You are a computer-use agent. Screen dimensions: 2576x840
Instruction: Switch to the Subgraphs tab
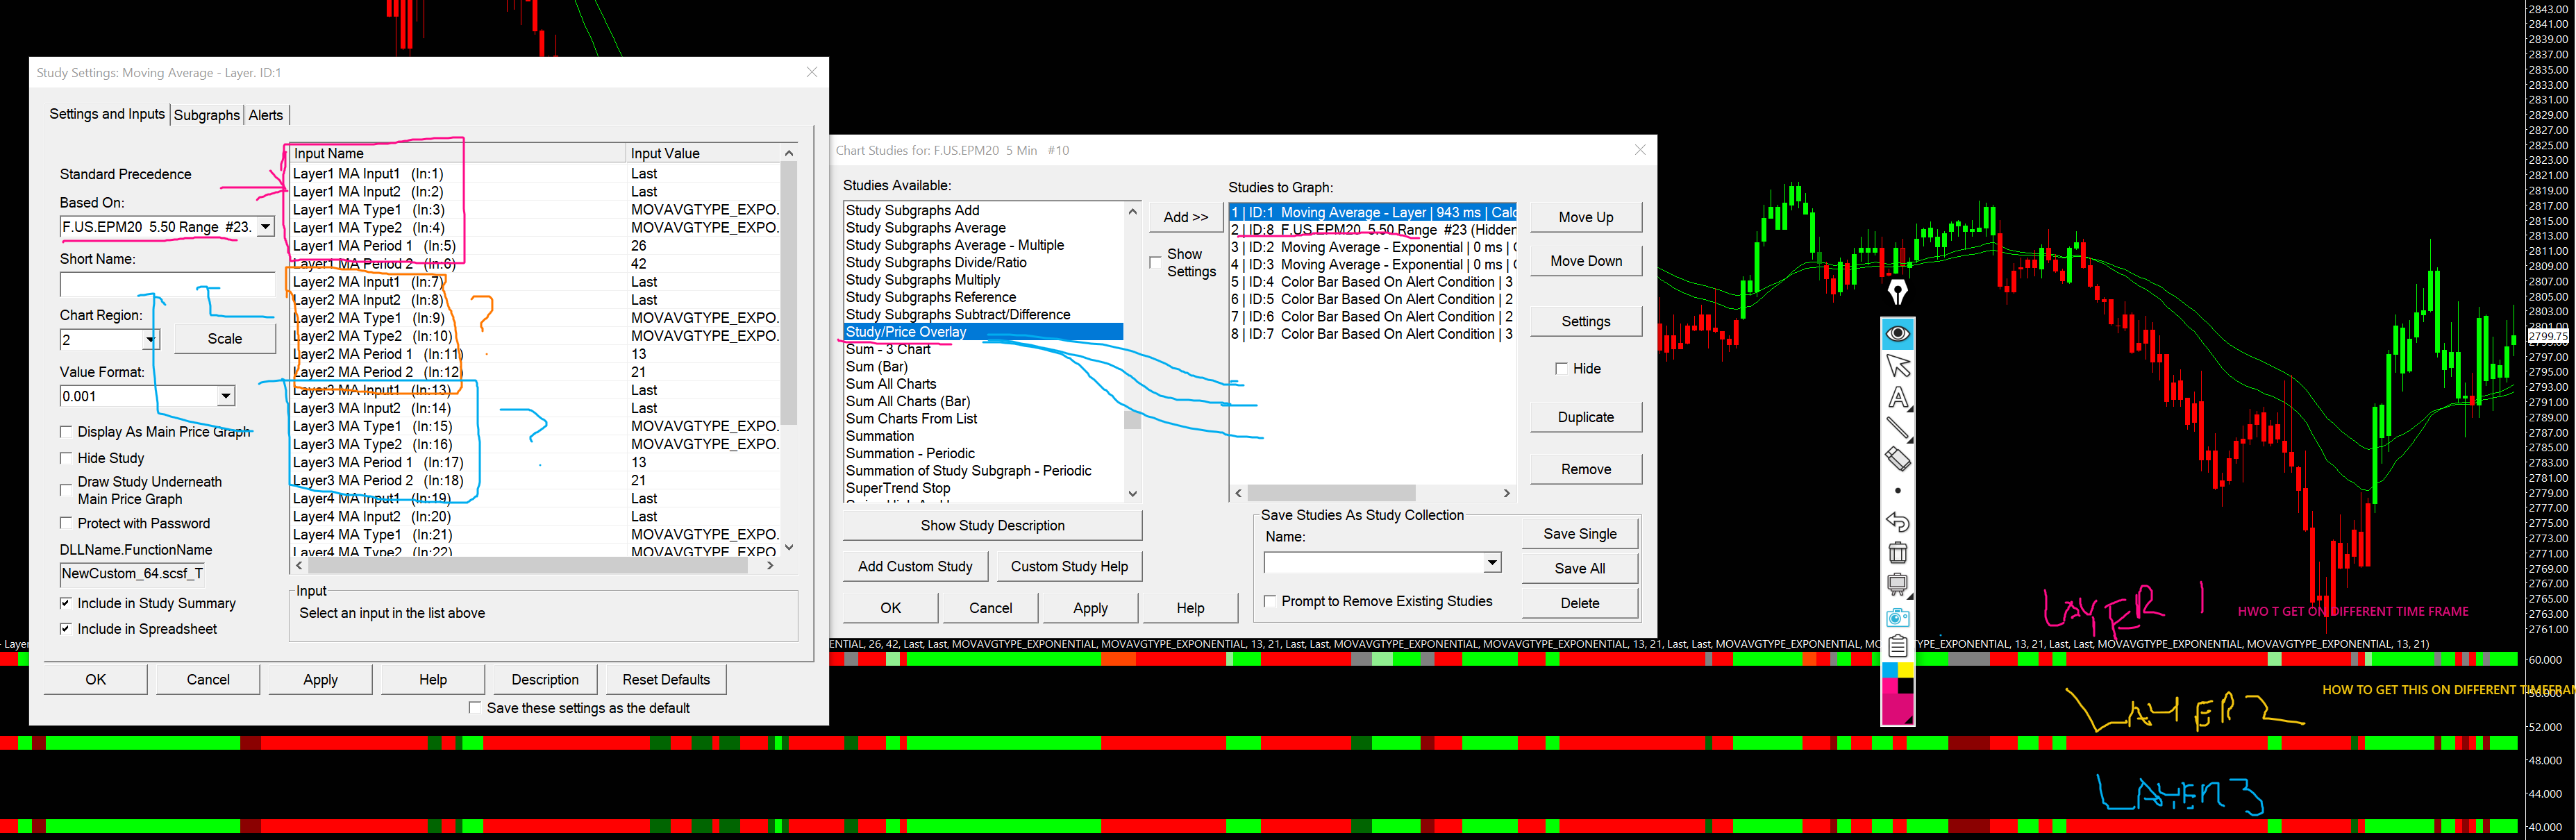coord(206,115)
